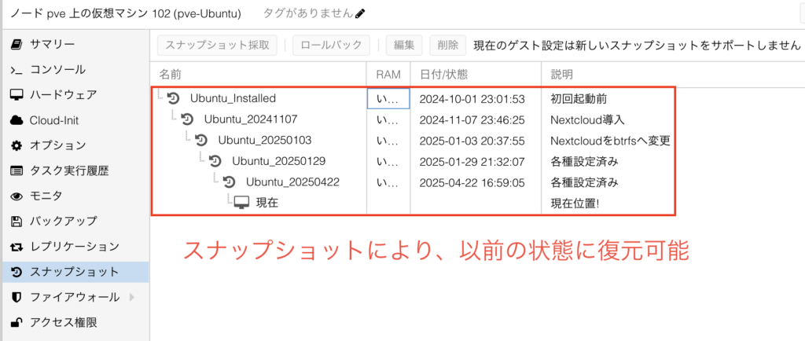The width and height of the screenshot is (805, 341).
Task: Click the Hardware monitor icon
Action: (16, 95)
